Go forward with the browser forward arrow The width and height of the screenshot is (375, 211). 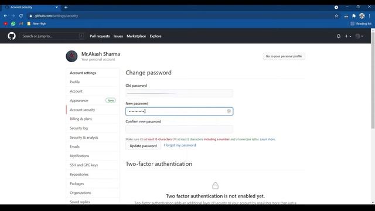(13, 16)
